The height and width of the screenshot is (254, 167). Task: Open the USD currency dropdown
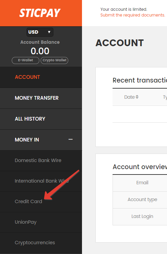[x=40, y=32]
